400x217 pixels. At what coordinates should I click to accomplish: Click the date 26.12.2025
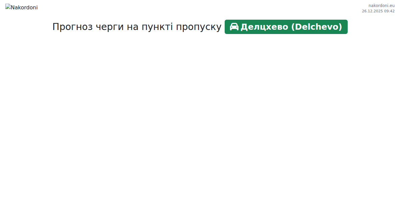372,11
